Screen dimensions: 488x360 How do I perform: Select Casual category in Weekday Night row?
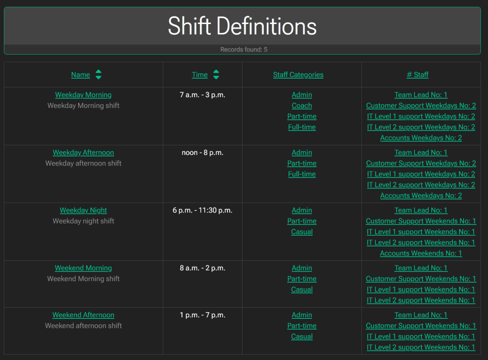(302, 231)
